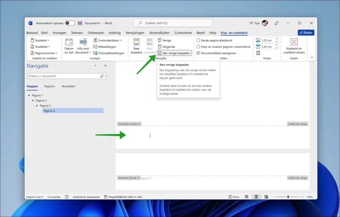Image resolution: width=340 pixels, height=217 pixels.
Task: Click Pagina 4 van 5 status
Action: pyautogui.click(x=35, y=197)
